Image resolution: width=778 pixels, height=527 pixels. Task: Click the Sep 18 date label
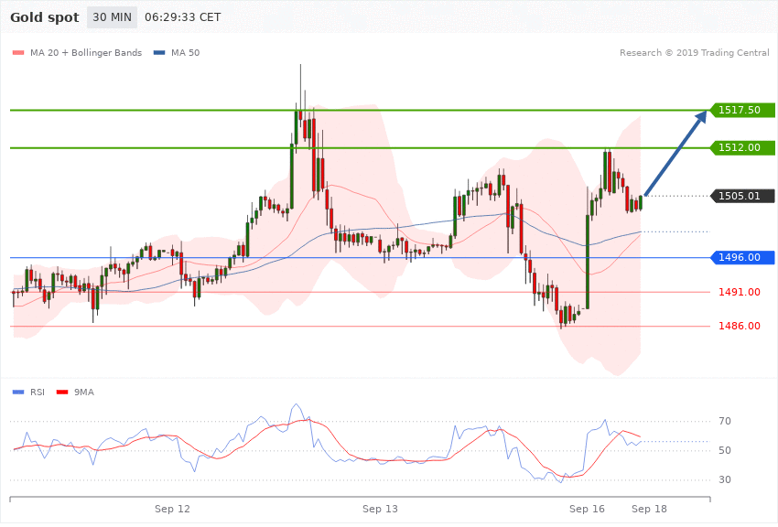pyautogui.click(x=649, y=509)
